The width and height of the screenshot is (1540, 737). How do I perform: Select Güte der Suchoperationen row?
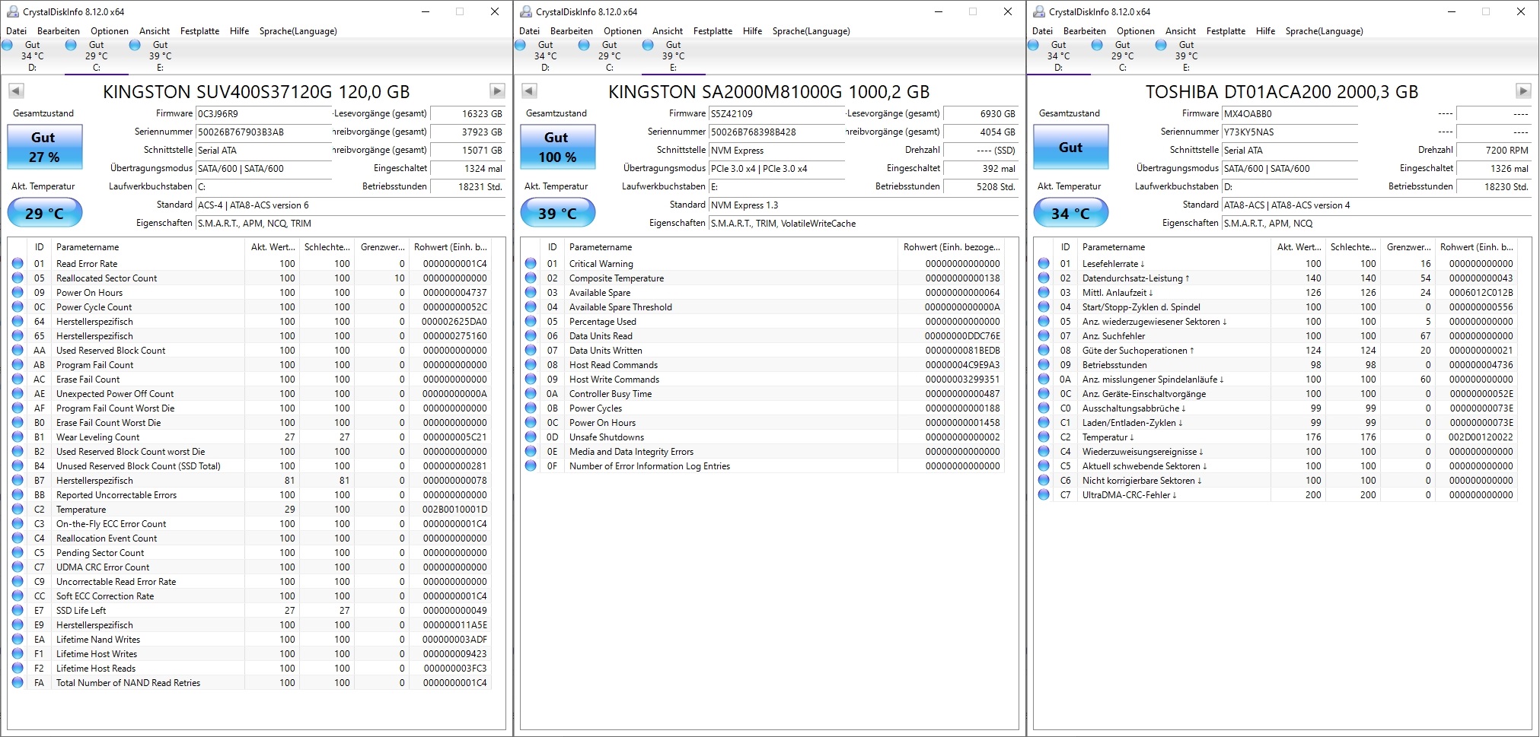click(x=1276, y=351)
